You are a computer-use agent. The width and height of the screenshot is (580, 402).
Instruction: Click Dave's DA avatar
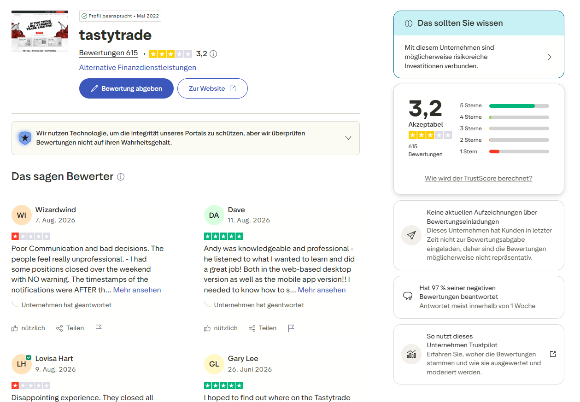pyautogui.click(x=214, y=215)
